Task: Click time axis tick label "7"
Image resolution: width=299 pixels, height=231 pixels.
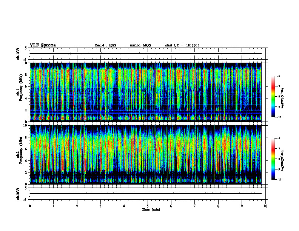Action: pyautogui.click(x=195, y=206)
